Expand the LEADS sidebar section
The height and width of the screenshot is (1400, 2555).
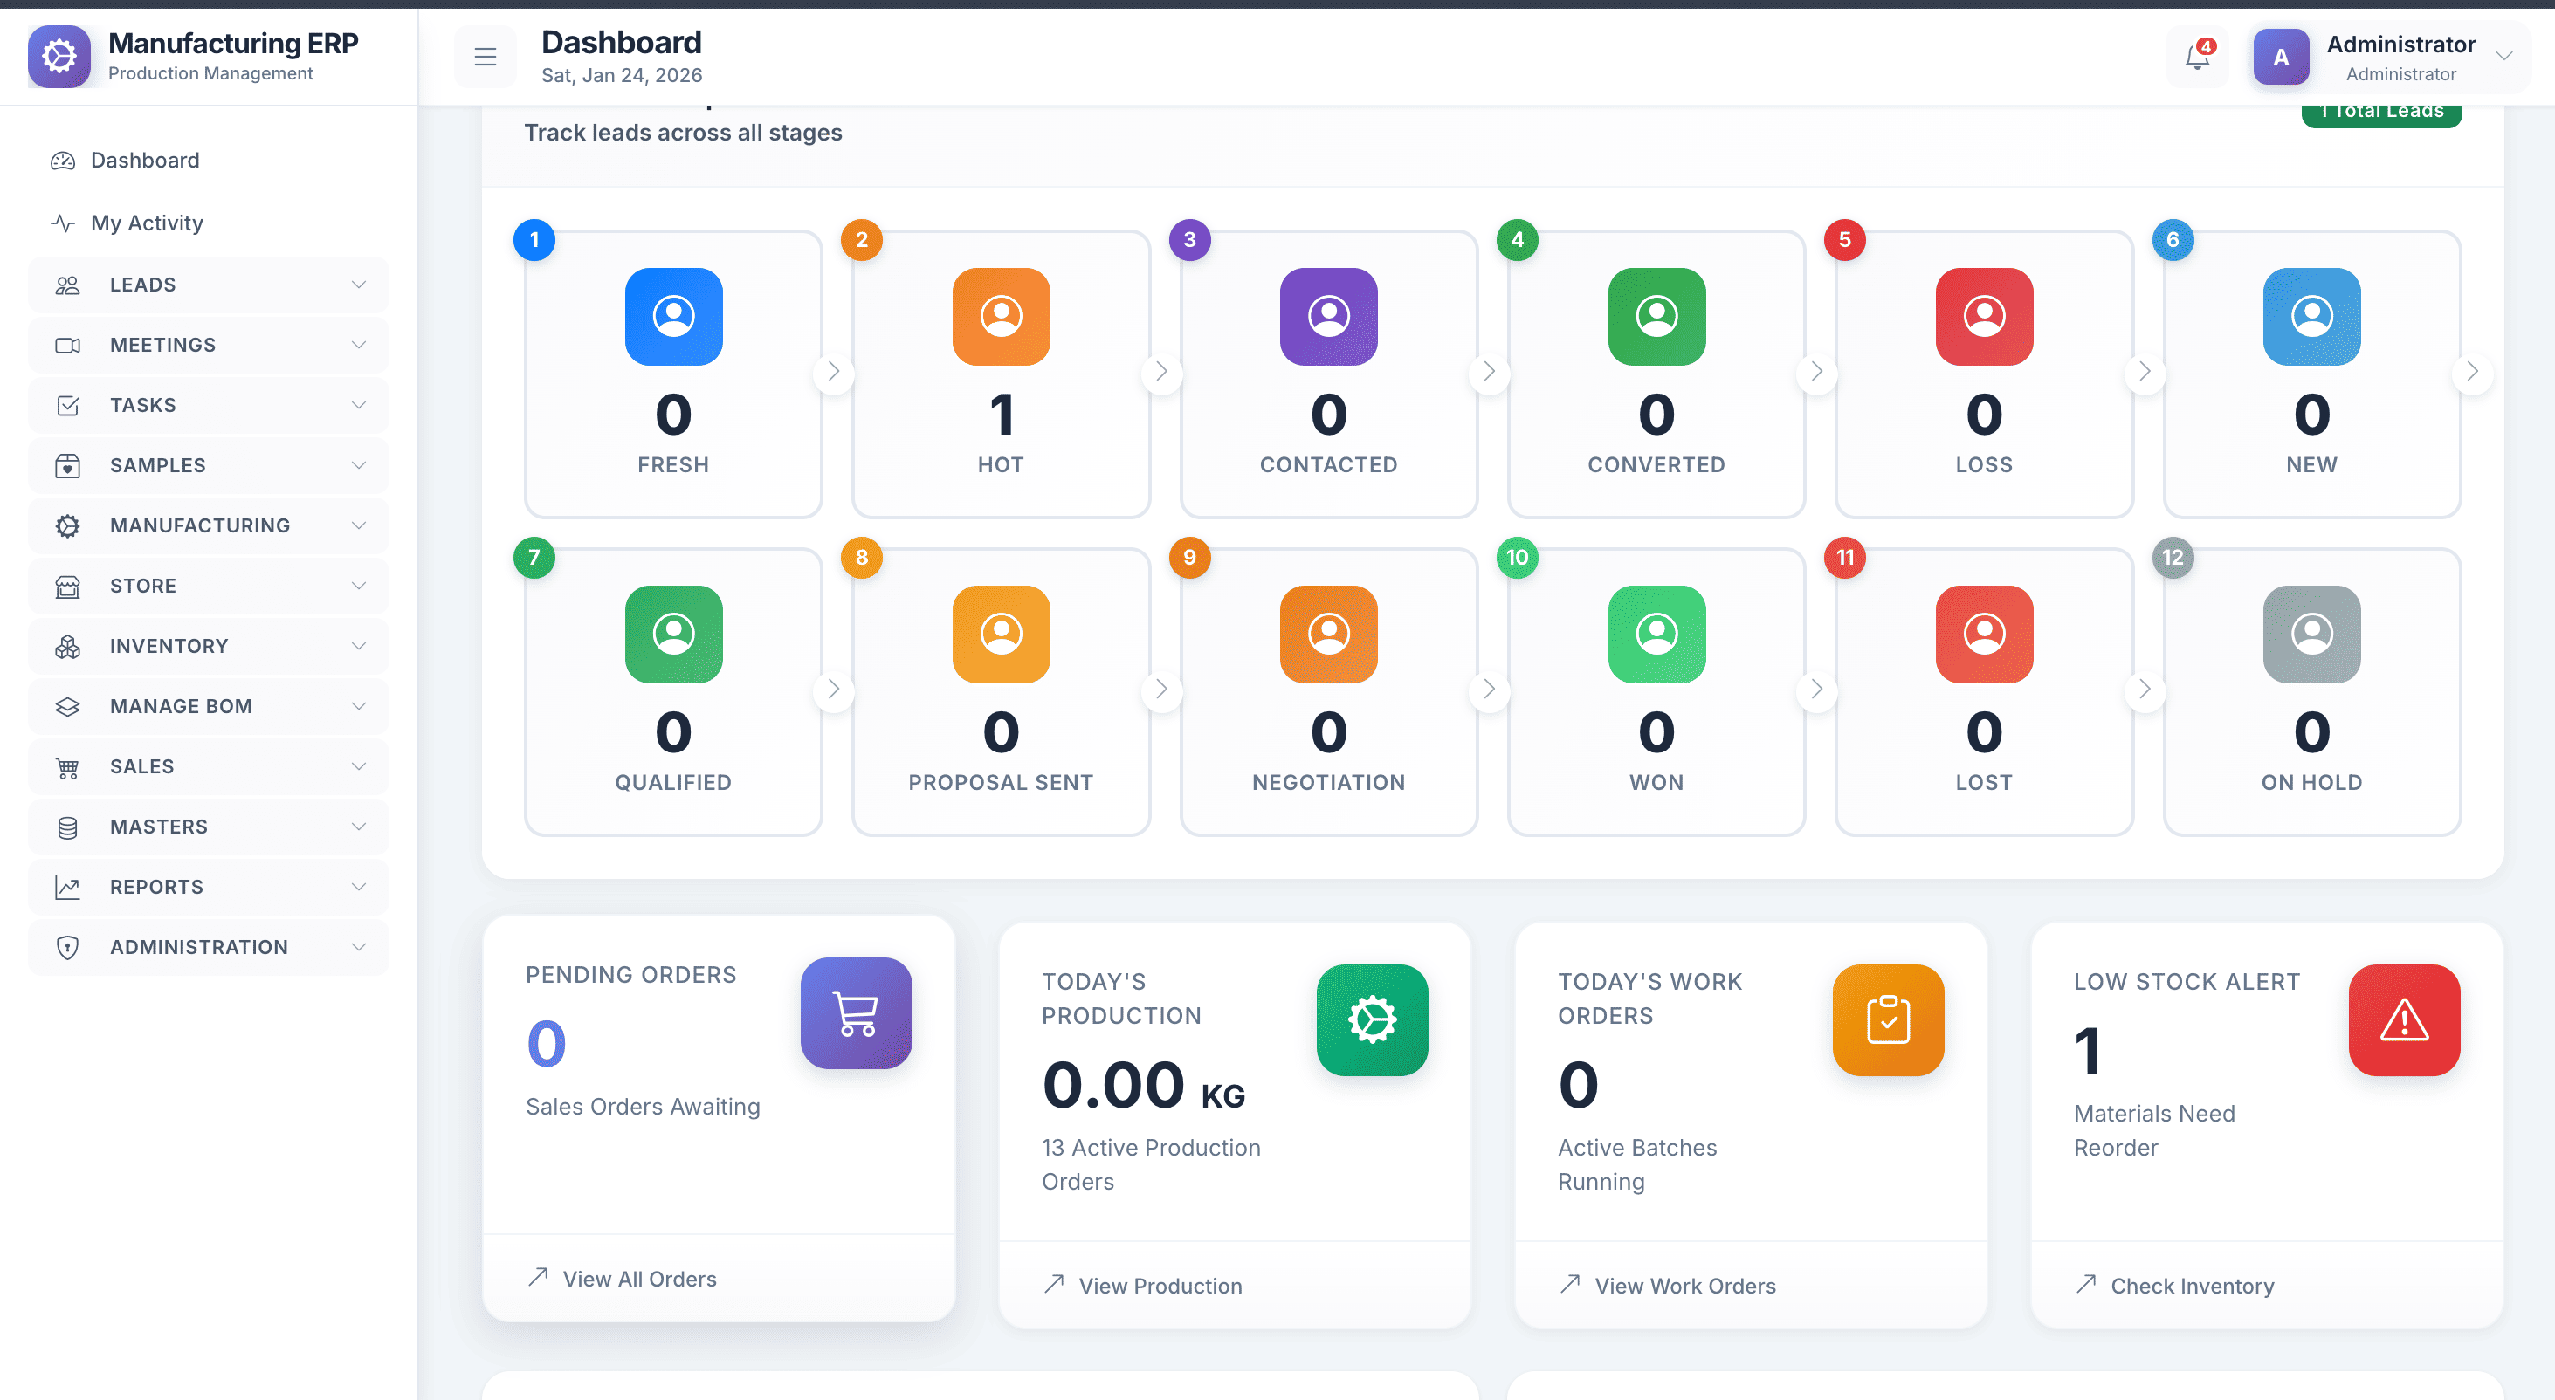coord(209,285)
